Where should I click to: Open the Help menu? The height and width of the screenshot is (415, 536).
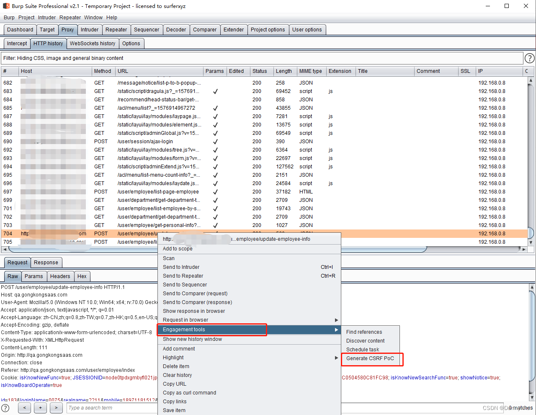pyautogui.click(x=112, y=18)
